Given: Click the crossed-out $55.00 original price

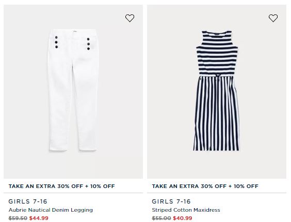Looking at the screenshot, I should click(161, 218).
